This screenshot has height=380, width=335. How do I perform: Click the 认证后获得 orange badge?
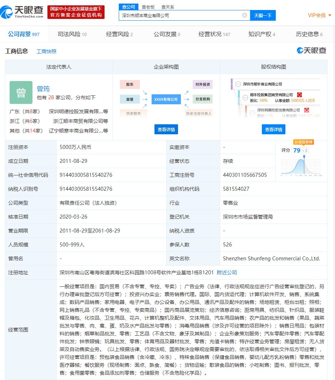(304, 142)
